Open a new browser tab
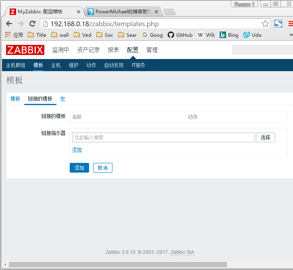 pyautogui.click(x=169, y=12)
